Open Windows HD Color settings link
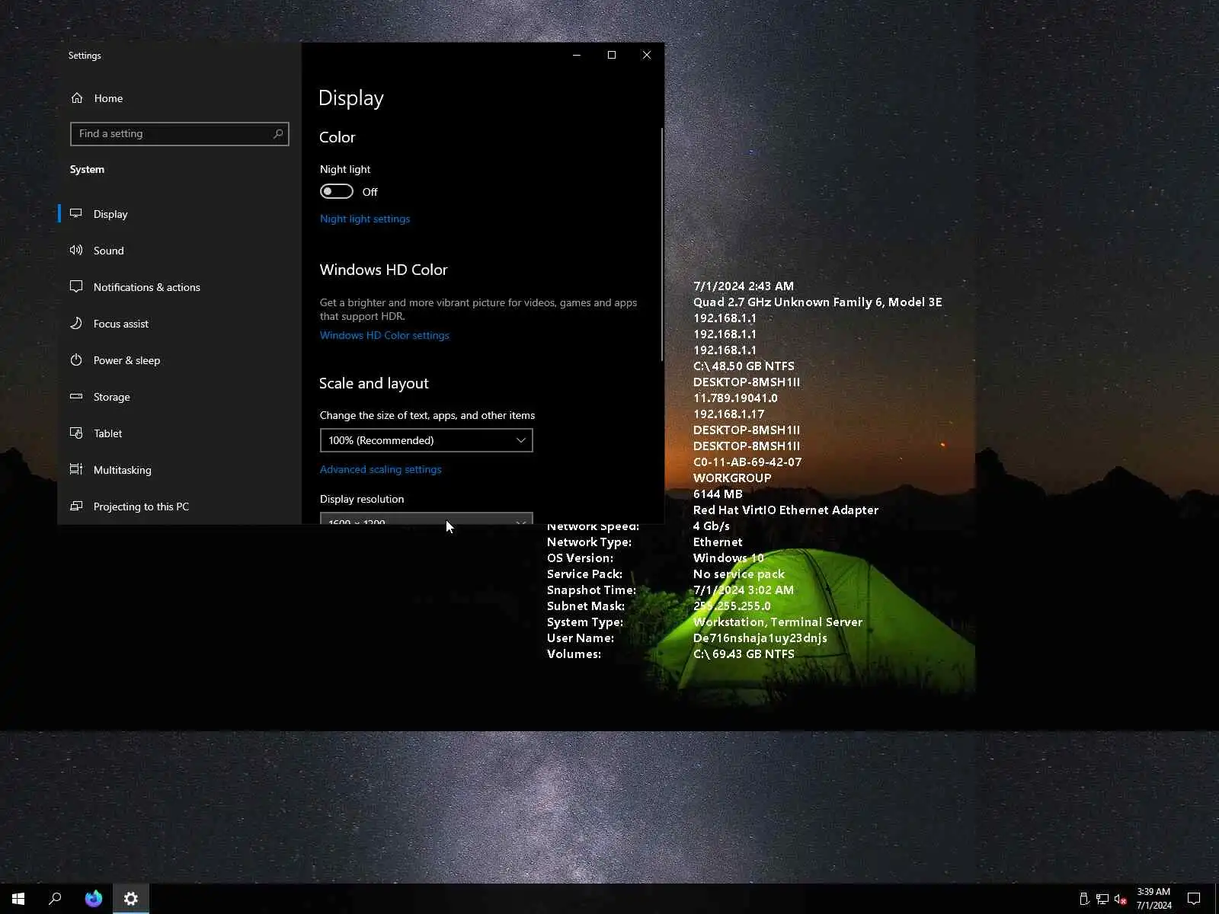This screenshot has height=914, width=1219. coord(385,335)
